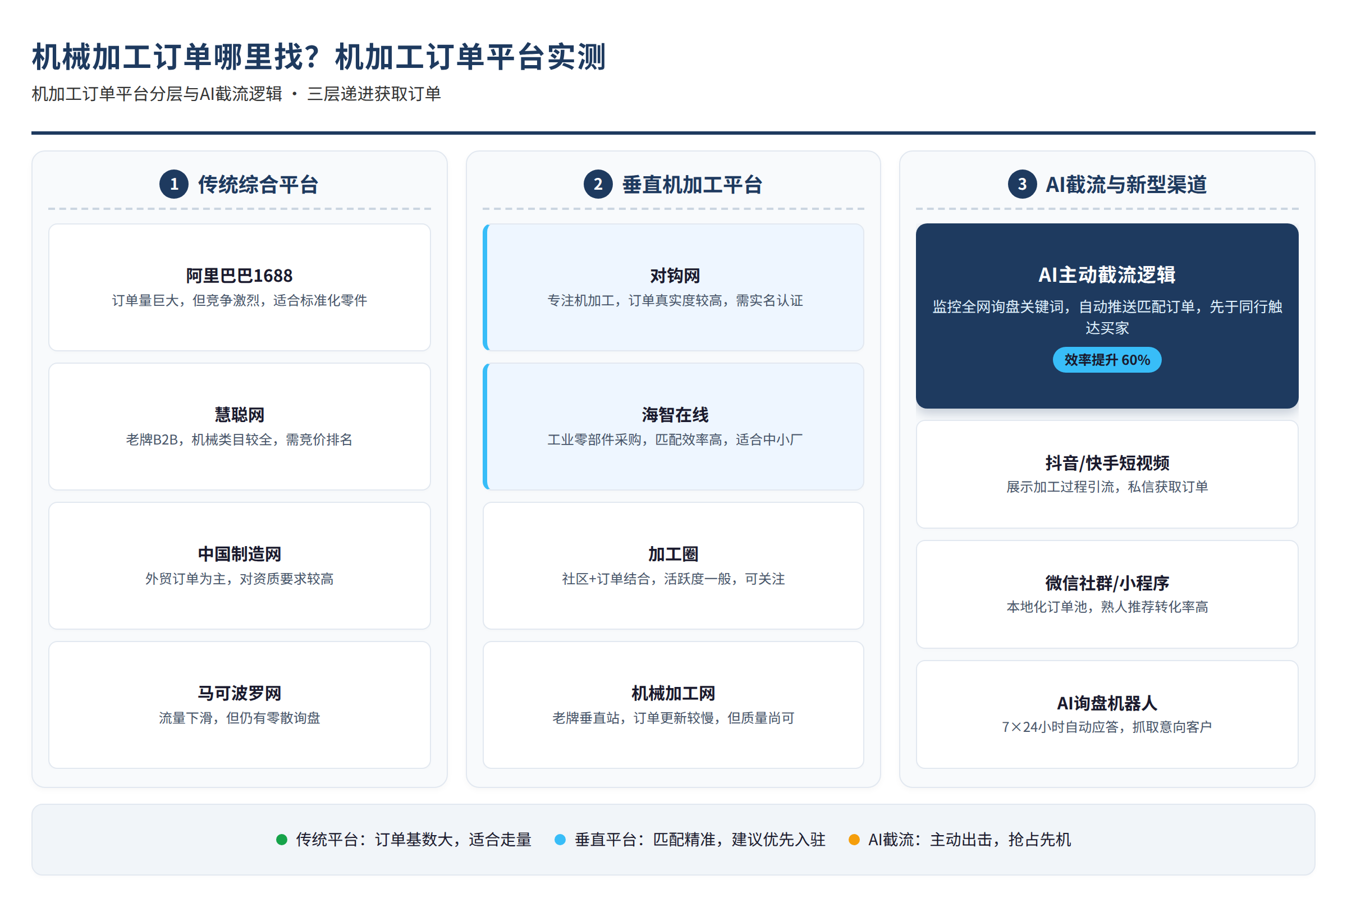
Task: Click the number 1 circle badge
Action: click(x=174, y=185)
